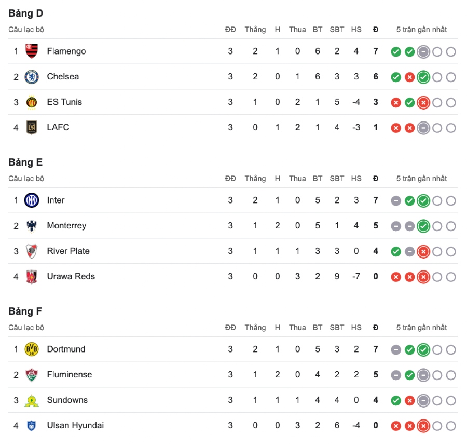
Task: Click the Ulsan Hyundai badge
Action: coord(32,426)
